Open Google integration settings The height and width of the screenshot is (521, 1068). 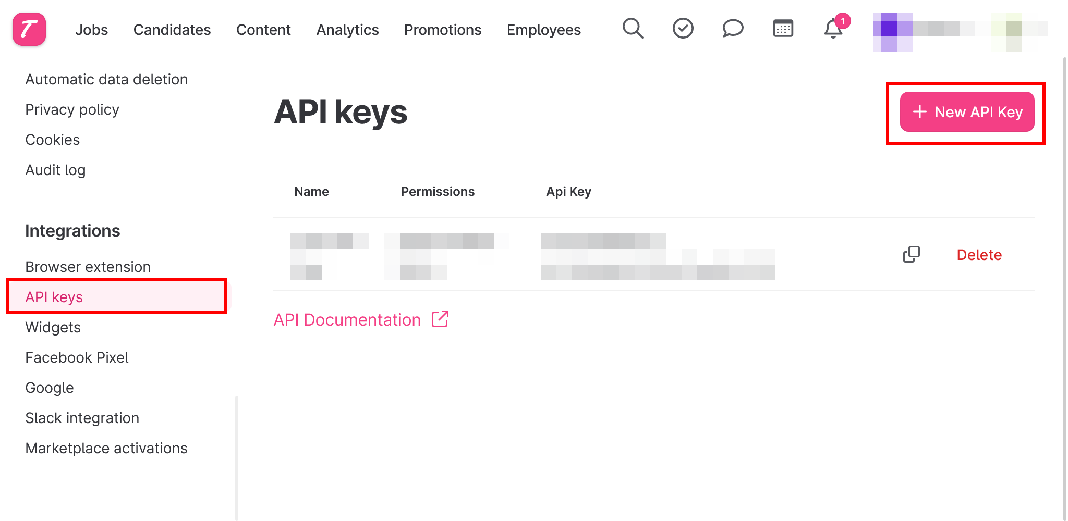coord(50,388)
